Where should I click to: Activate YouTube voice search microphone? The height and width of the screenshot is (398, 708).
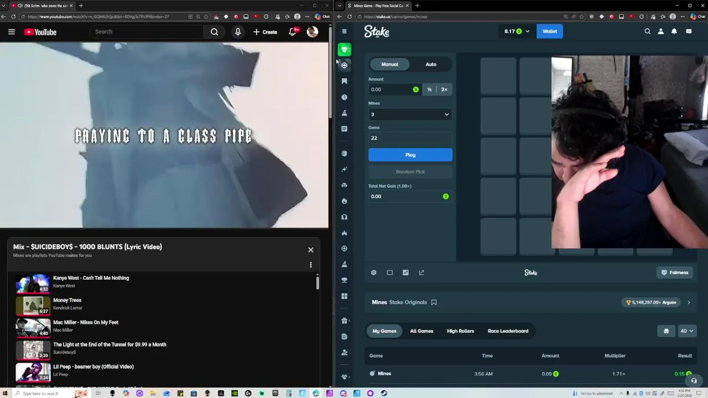[238, 32]
